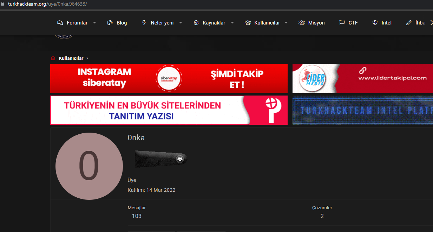Click the İhbar pencil icon
Image resolution: width=433 pixels, height=232 pixels.
[409, 23]
